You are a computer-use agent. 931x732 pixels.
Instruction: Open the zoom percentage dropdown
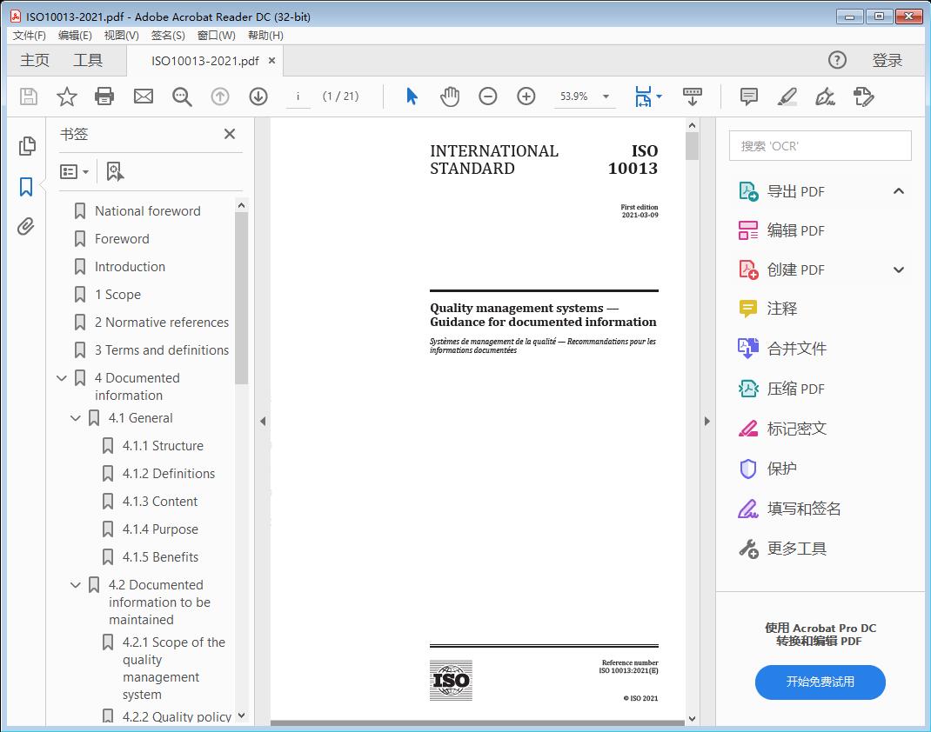[x=606, y=96]
